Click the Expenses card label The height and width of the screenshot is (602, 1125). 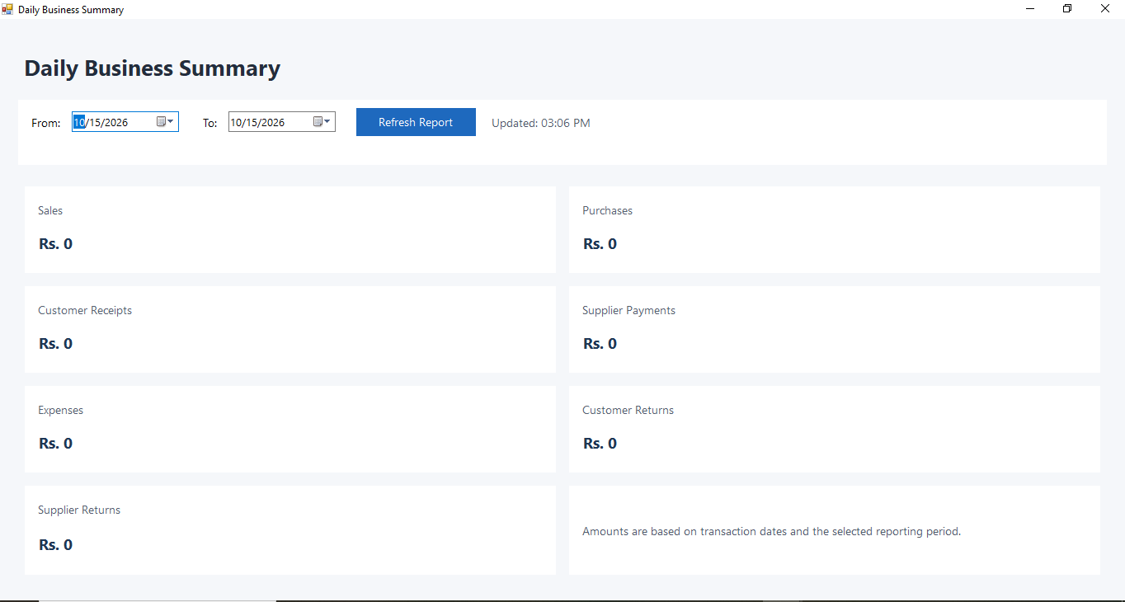point(60,410)
